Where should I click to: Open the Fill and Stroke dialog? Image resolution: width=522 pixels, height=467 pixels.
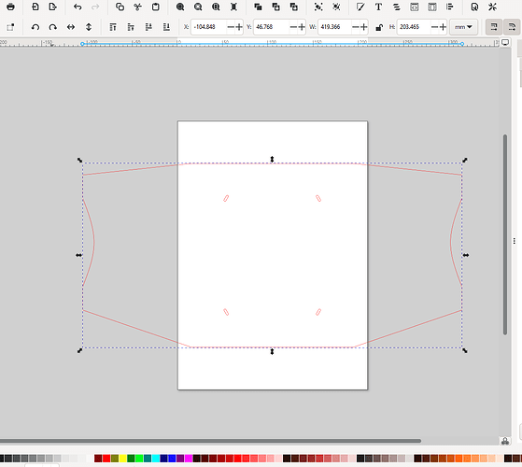pyautogui.click(x=360, y=7)
